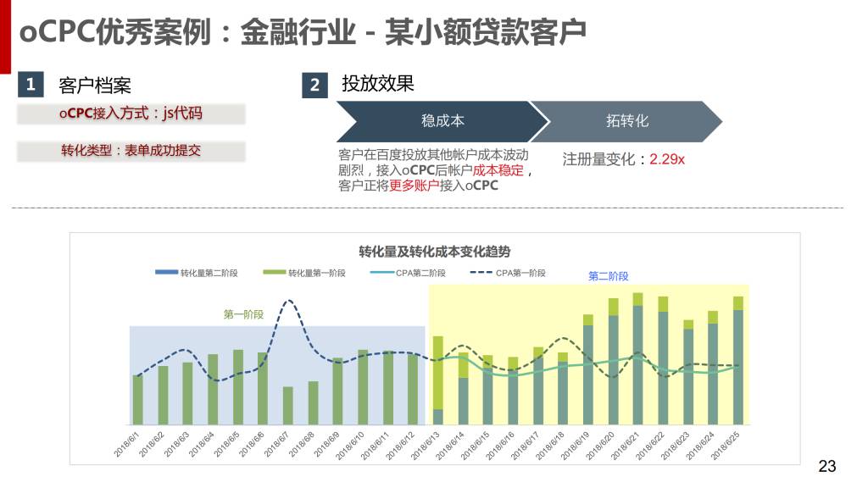Click the green 转化量第一阶段 legend swatch
This screenshot has height=488, width=868.
pos(274,273)
